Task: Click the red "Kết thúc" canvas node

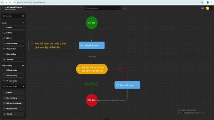Action: point(92,100)
